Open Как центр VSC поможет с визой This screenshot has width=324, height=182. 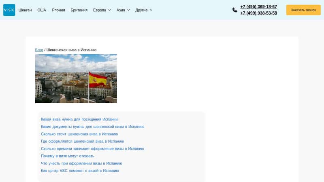80,171
